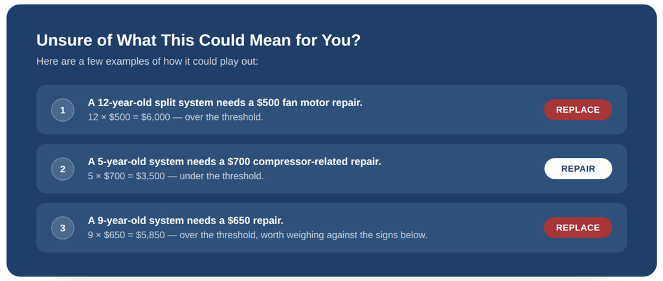Viewport: 663px width, 281px height.
Task: Click 'worth weighing against the signs below' text
Action: (x=344, y=235)
